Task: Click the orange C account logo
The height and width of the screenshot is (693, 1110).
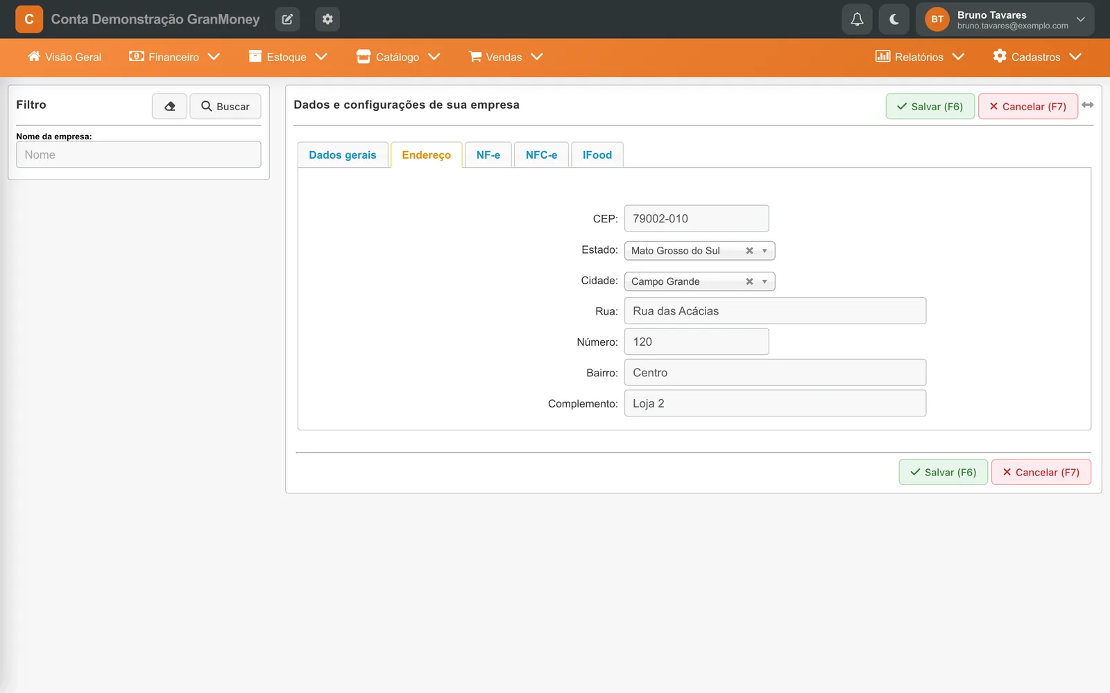Action: [29, 19]
